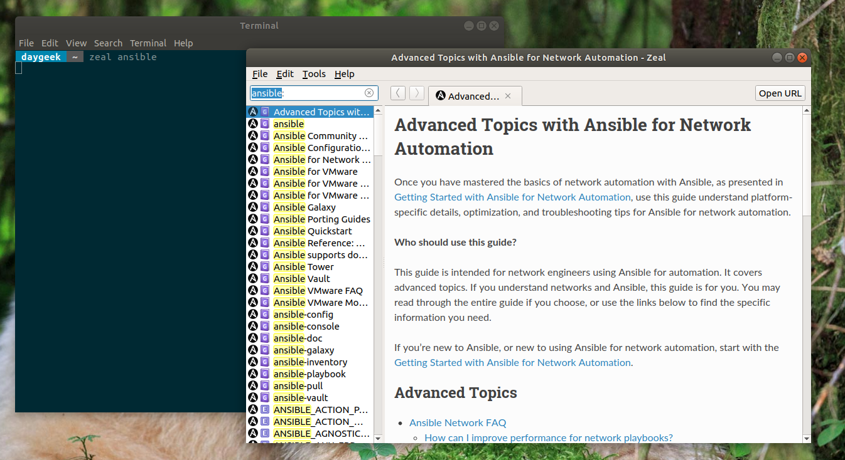
Task: Select the 'Ansible Community ...' result
Action: [310, 135]
